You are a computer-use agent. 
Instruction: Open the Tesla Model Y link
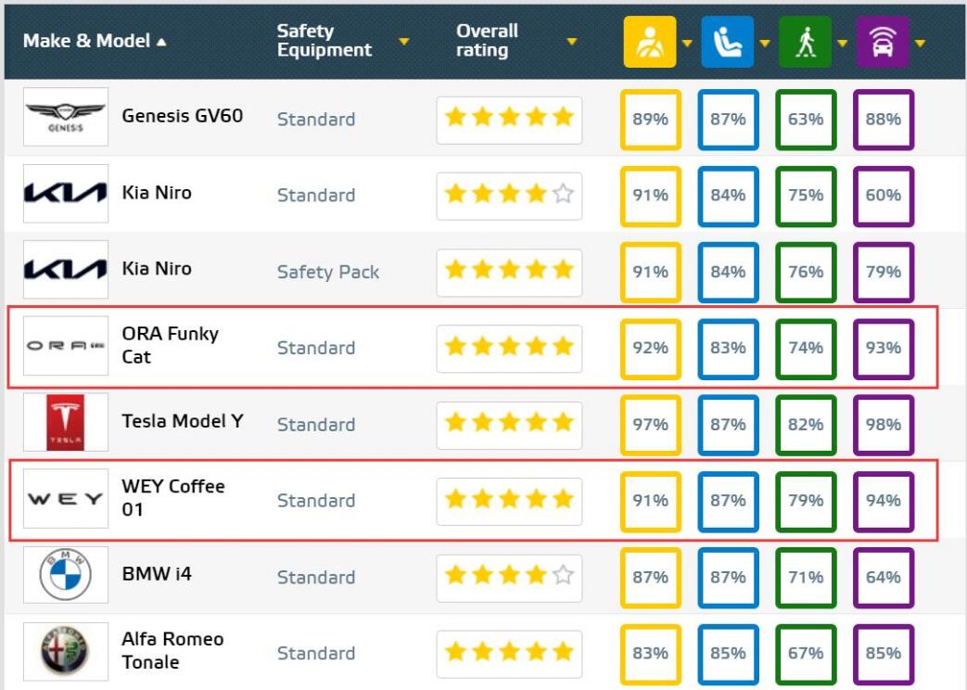click(x=183, y=421)
